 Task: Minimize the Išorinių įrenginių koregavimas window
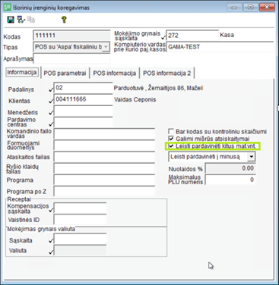point(234,8)
